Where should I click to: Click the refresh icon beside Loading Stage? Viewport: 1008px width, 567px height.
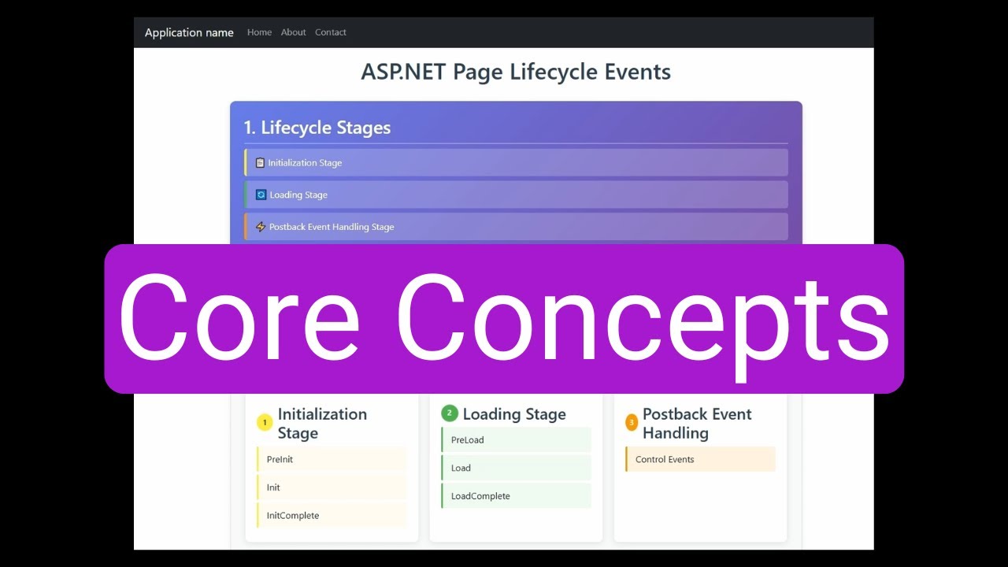click(261, 195)
